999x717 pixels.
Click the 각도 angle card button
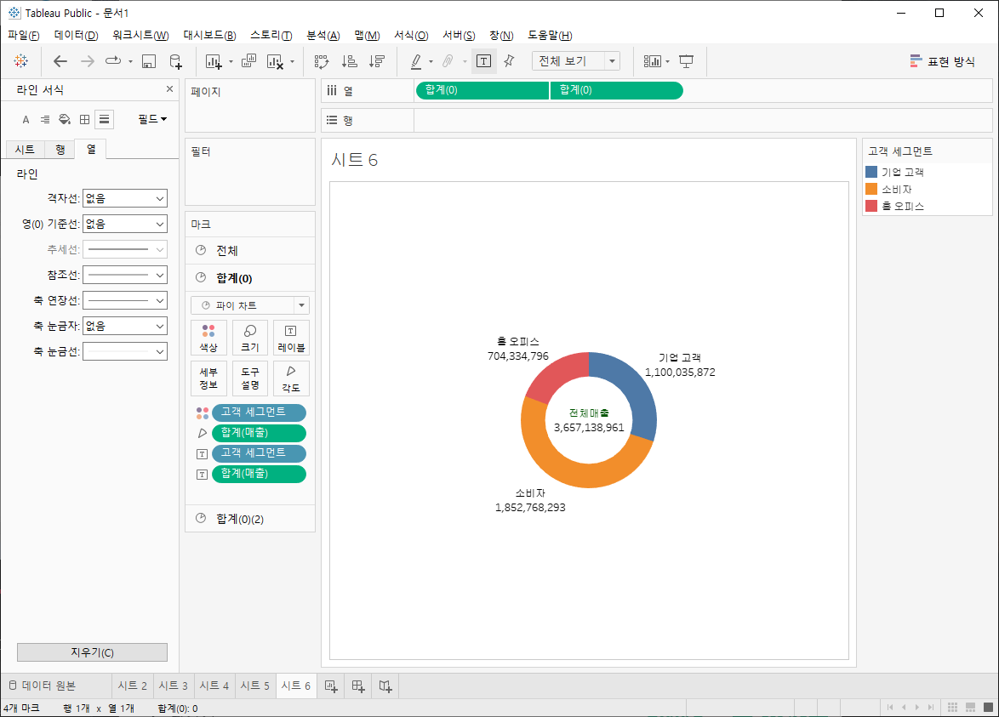click(291, 378)
